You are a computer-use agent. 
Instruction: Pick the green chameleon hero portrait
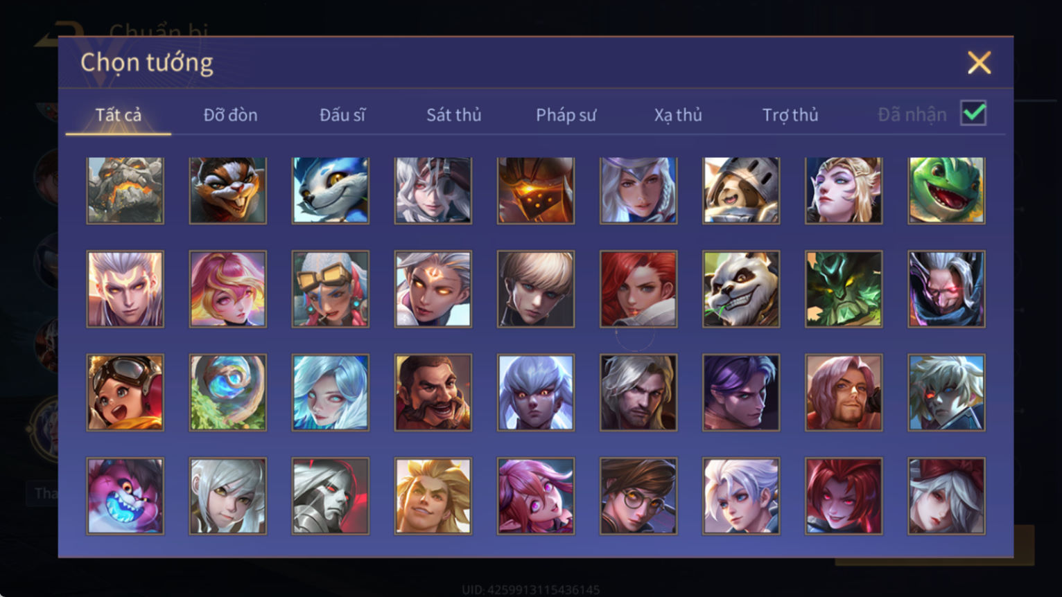[x=946, y=190]
